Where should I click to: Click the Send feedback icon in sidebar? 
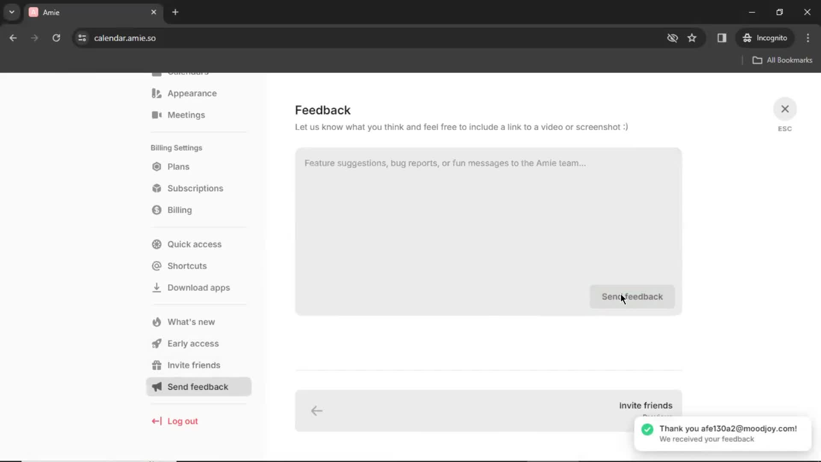tap(157, 386)
